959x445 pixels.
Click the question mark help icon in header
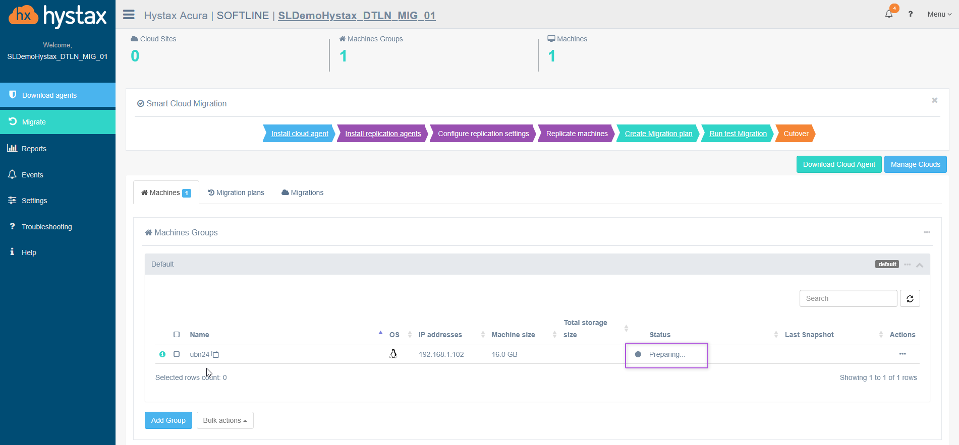pos(911,14)
